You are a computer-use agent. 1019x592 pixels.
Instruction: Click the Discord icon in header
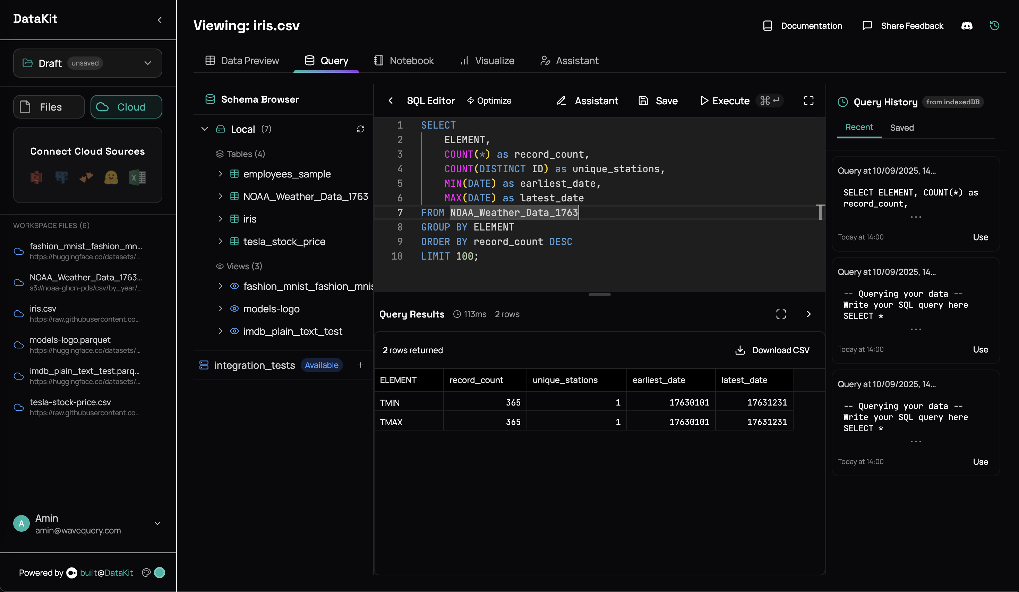tap(966, 26)
